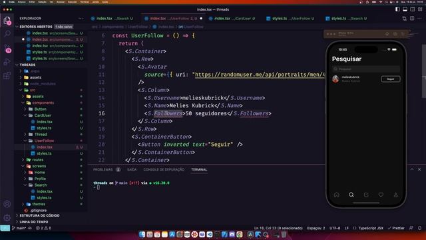Expand ESTRUTURA DO CÓDIGO section
This screenshot has width=426, height=240.
pos(39,215)
